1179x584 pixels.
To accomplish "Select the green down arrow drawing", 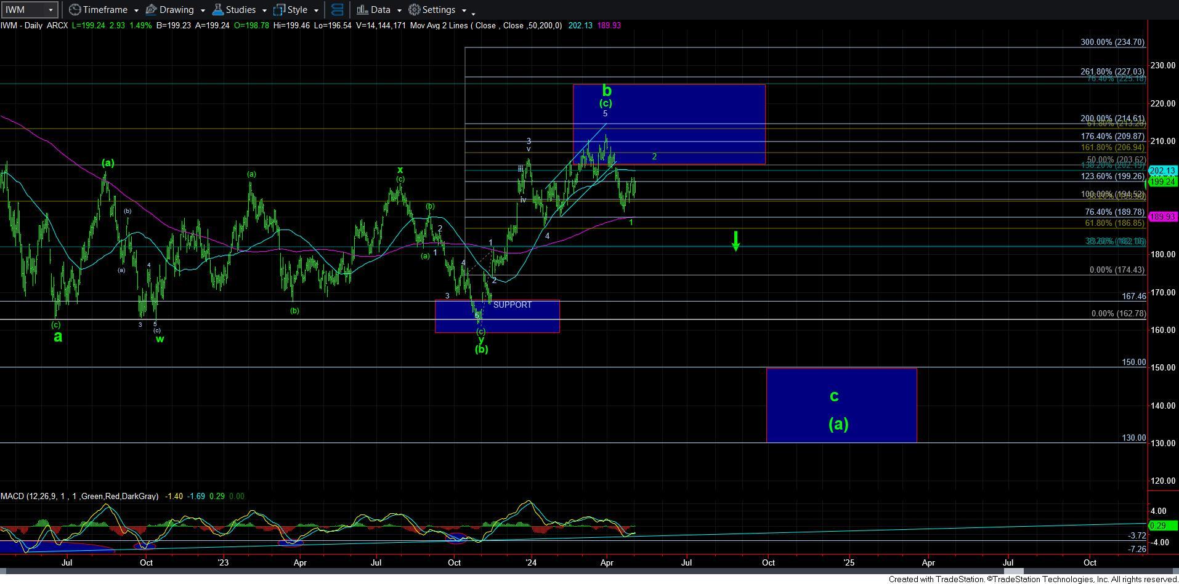I will tap(735, 241).
